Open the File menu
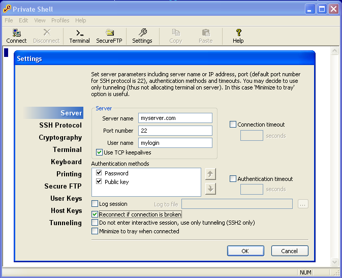Screen dimensions: 342x278 (9, 20)
